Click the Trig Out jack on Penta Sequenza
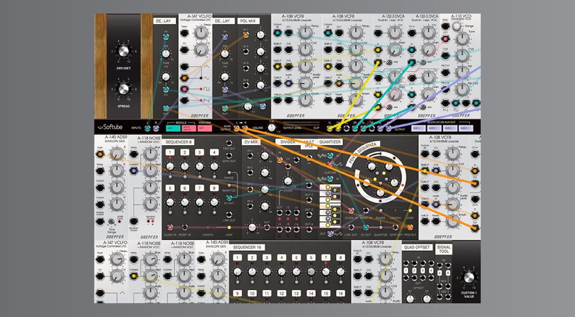Image resolution: width=575 pixels, height=317 pixels. tap(410, 227)
